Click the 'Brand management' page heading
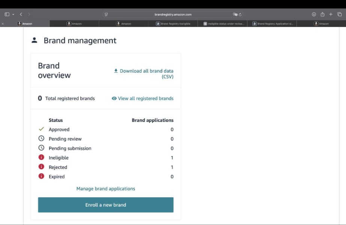Image resolution: width=346 pixels, height=225 pixels. 80,40
